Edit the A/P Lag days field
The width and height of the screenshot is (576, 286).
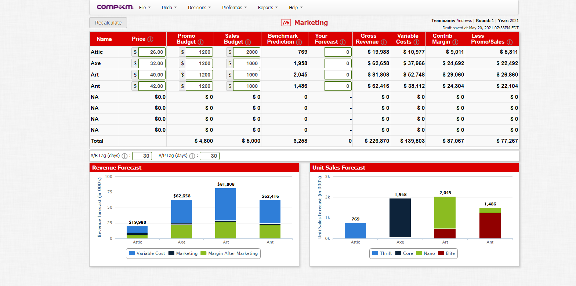(x=210, y=156)
